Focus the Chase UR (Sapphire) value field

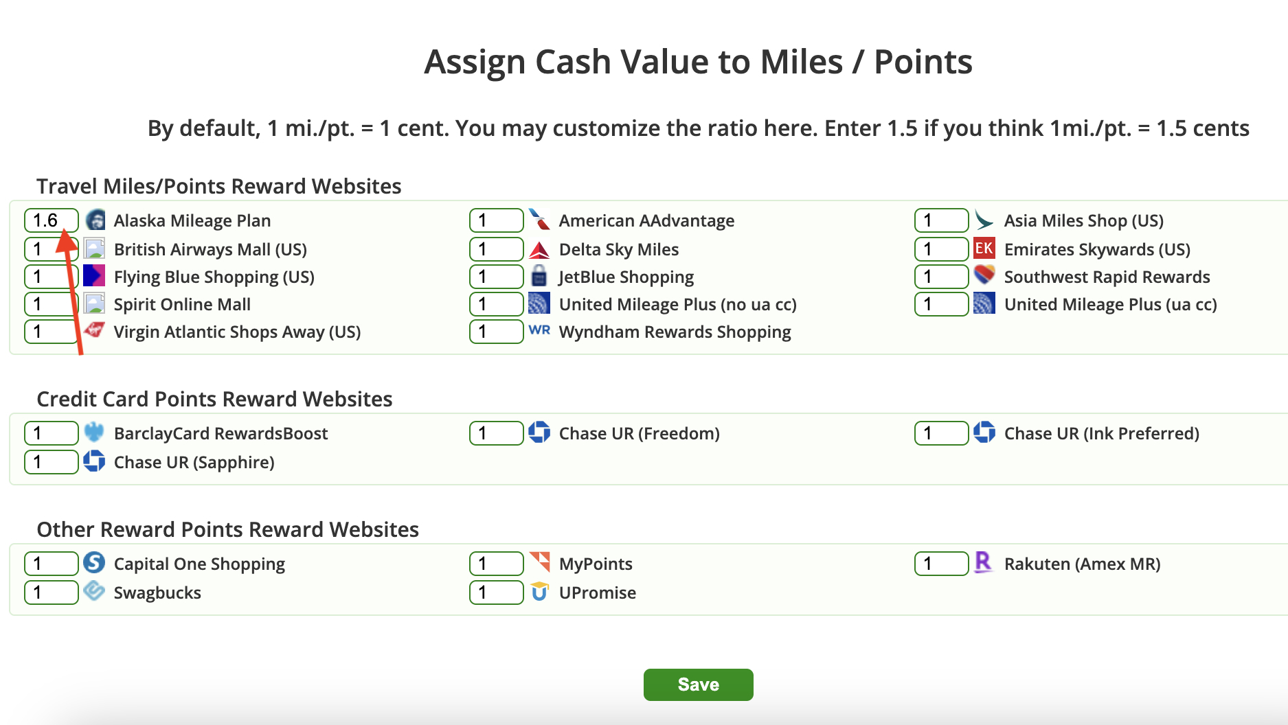click(52, 462)
